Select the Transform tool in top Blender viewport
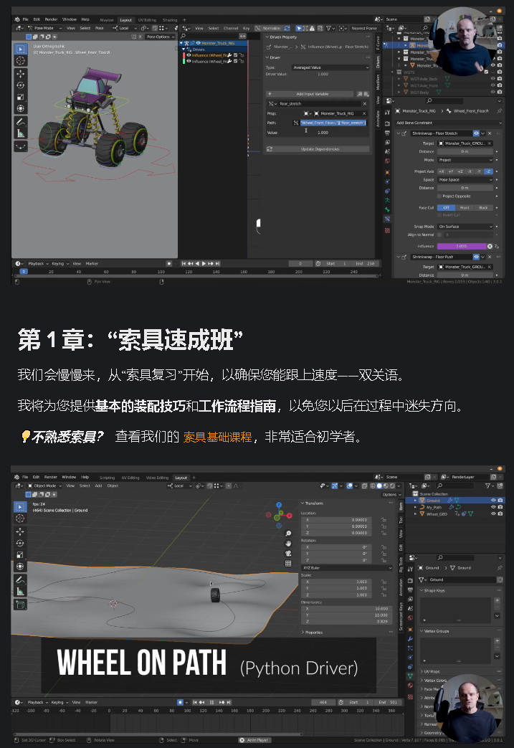The width and height of the screenshot is (514, 748). coord(21,108)
